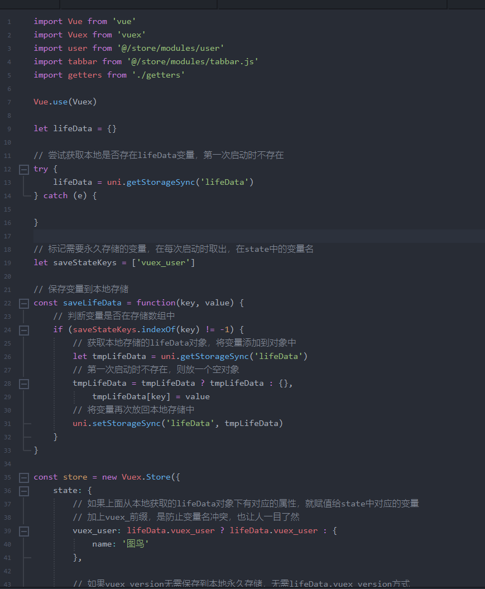The image size is (485, 589).
Task: Collapse the fold marker at line 28
Action: click(23, 384)
